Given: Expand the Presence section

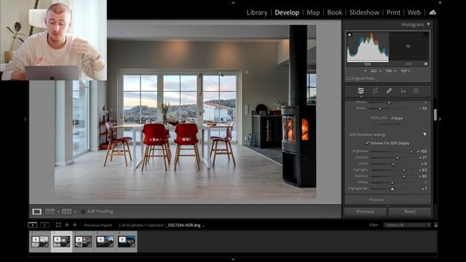Looking at the screenshot, I should coord(376,200).
